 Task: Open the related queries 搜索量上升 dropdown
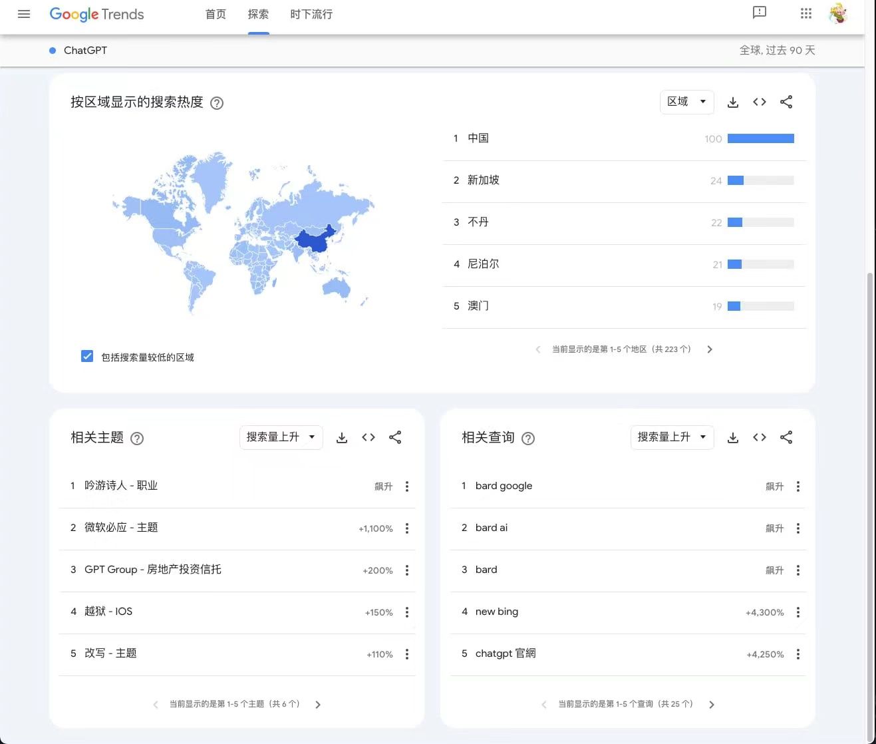(672, 437)
